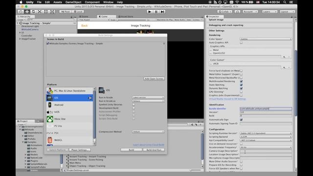313x176 pixels.
Task: Open the Layout dropdown
Action: tap(287, 12)
